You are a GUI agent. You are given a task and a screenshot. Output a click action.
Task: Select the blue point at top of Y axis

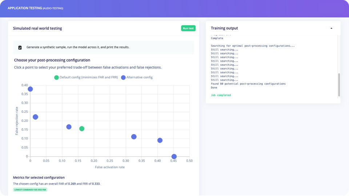pos(30,89)
